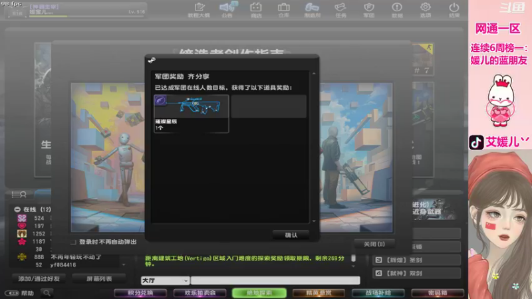The image size is (532, 299).
Task: Confirm the clan reward with 确认 button
Action: (291, 235)
